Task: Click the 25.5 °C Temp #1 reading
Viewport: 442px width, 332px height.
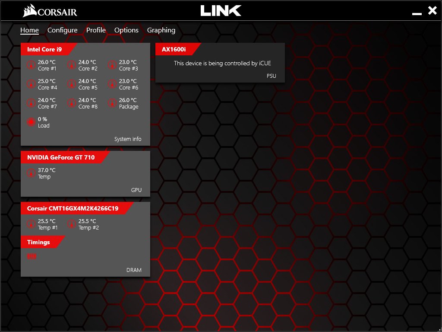Action: tap(47, 221)
